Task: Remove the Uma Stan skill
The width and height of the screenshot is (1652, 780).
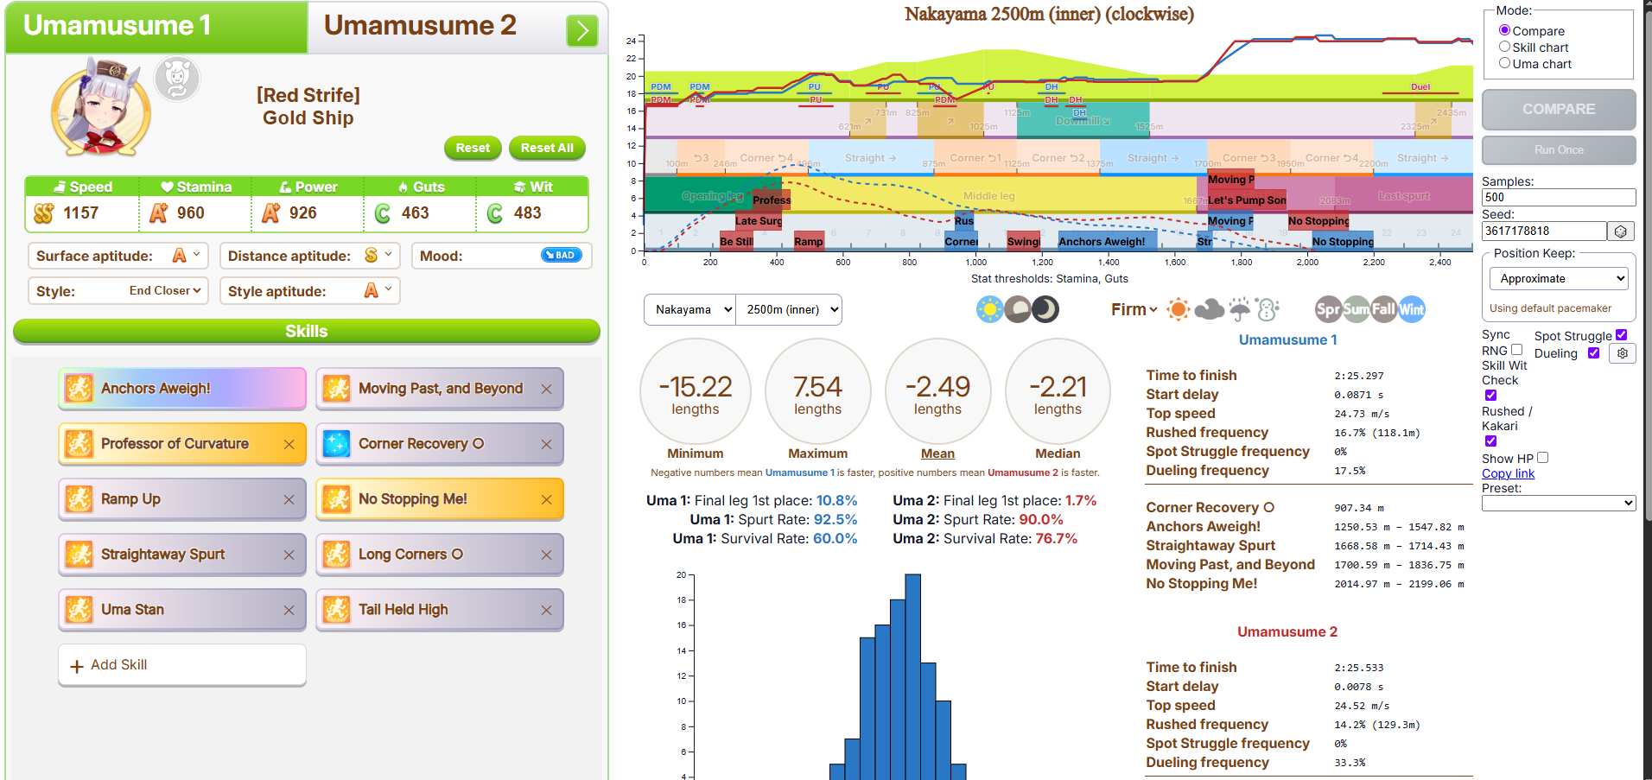Action: [289, 611]
